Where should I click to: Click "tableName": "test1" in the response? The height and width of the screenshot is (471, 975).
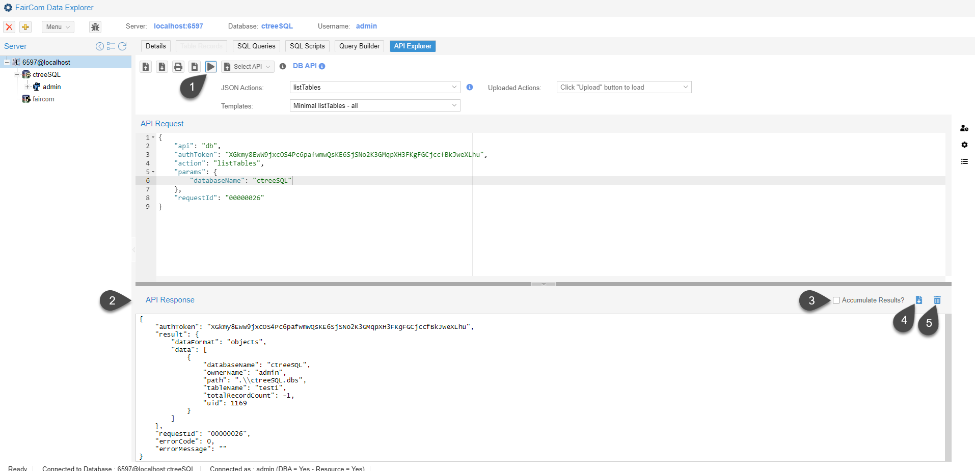pyautogui.click(x=245, y=388)
